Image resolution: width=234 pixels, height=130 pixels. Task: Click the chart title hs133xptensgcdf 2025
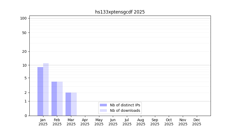[120, 12]
